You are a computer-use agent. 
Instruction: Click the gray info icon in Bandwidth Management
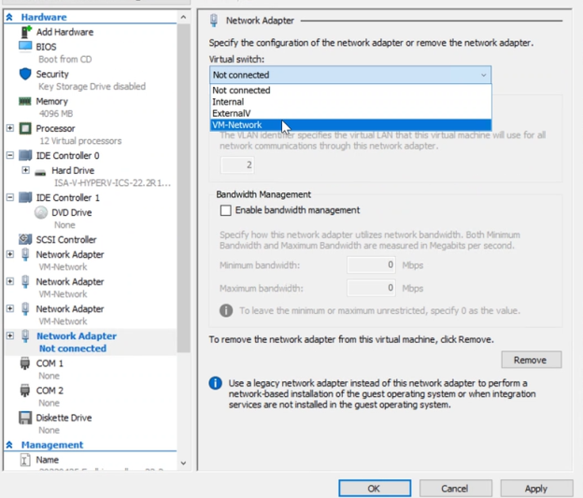click(x=226, y=310)
